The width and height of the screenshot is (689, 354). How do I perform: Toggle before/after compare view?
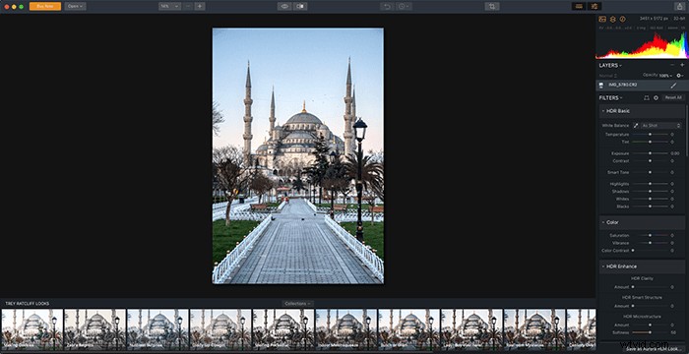(300, 6)
